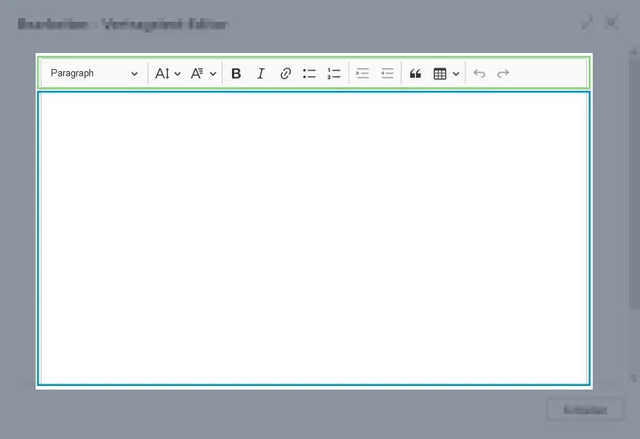Toggle bold formatting
Viewport: 640px width, 439px height.
pyautogui.click(x=236, y=73)
